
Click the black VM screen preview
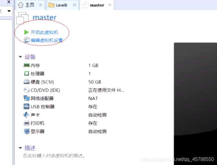click(x=195, y=104)
